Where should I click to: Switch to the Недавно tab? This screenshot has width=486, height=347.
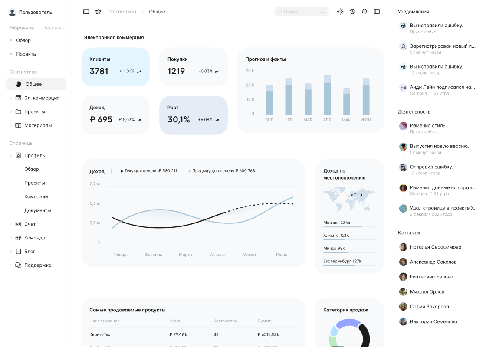click(x=53, y=28)
